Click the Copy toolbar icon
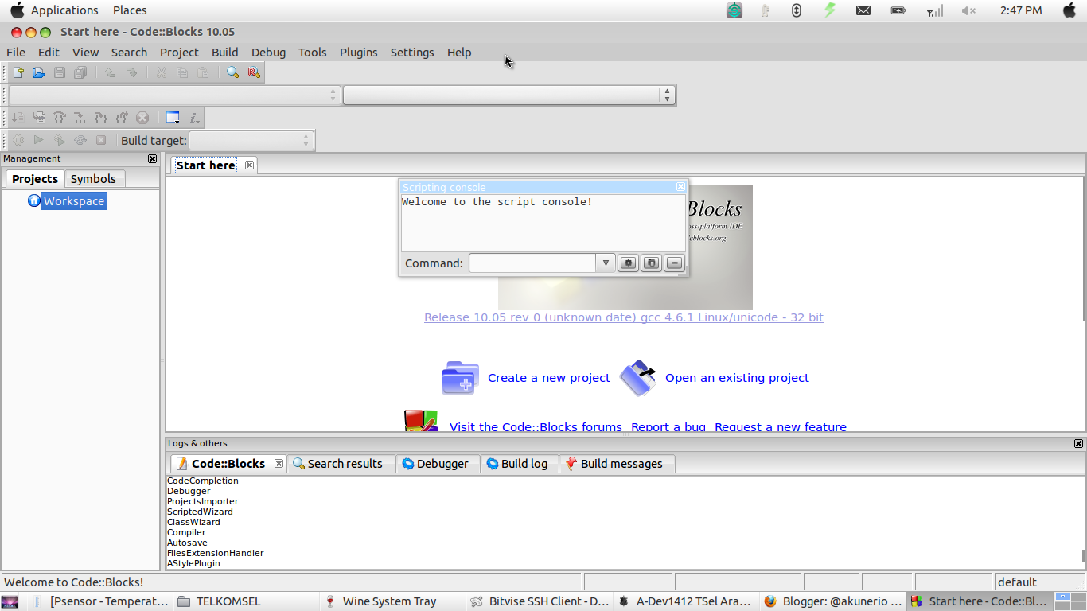 click(x=182, y=72)
